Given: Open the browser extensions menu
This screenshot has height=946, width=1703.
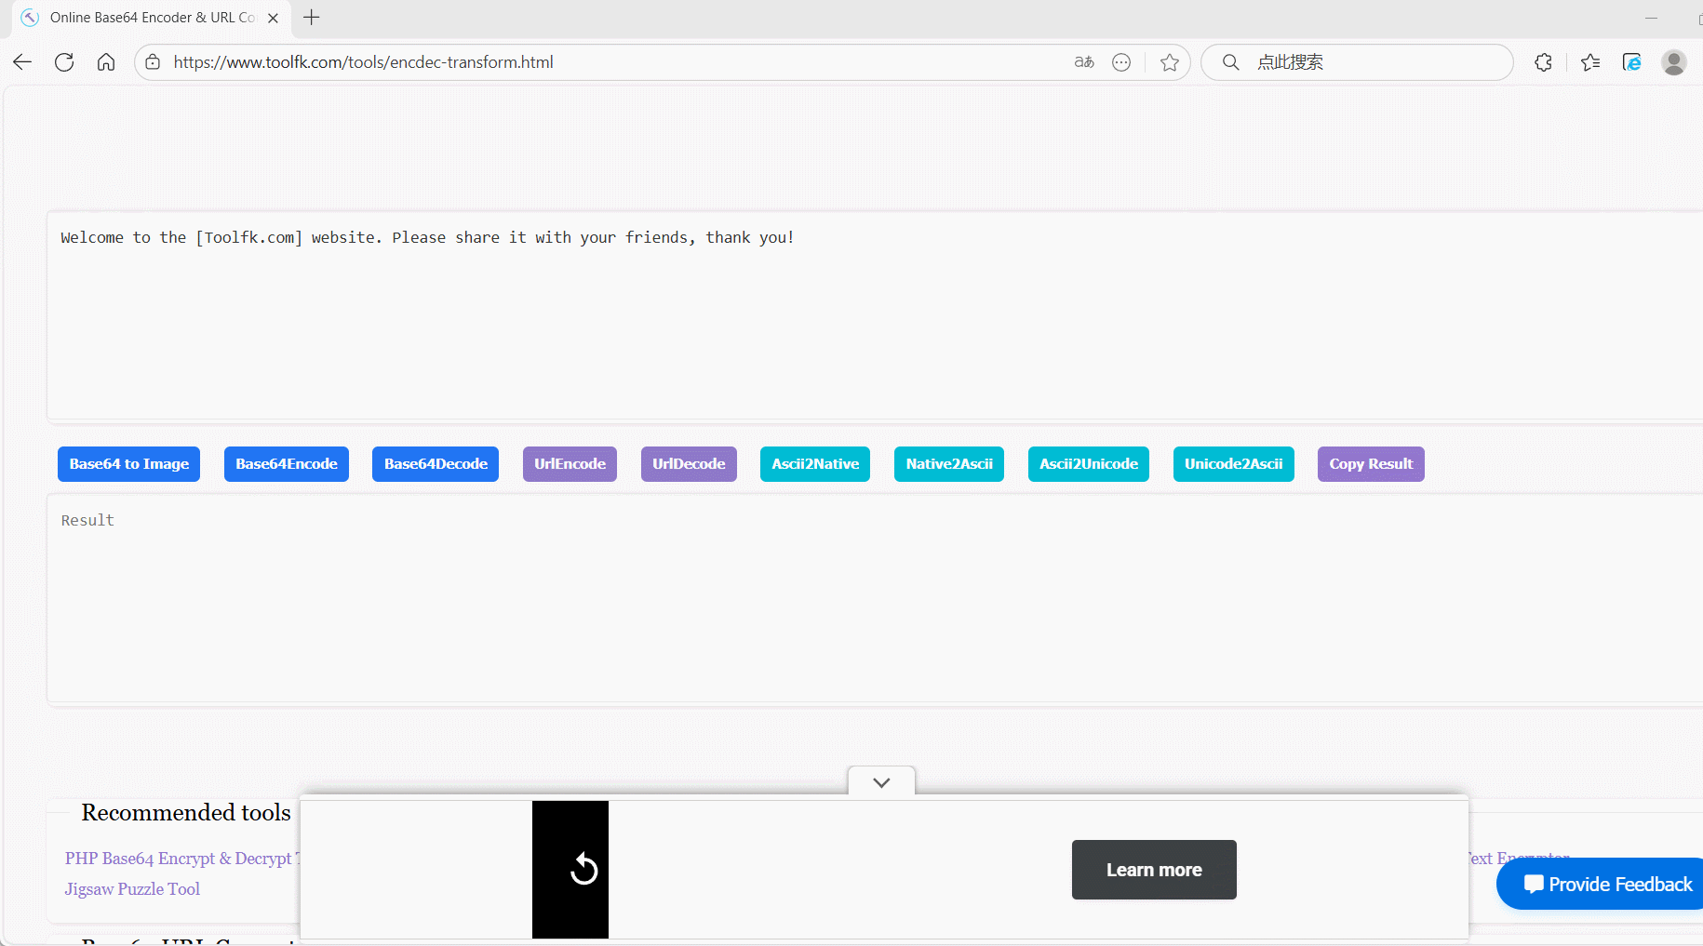Looking at the screenshot, I should point(1543,62).
